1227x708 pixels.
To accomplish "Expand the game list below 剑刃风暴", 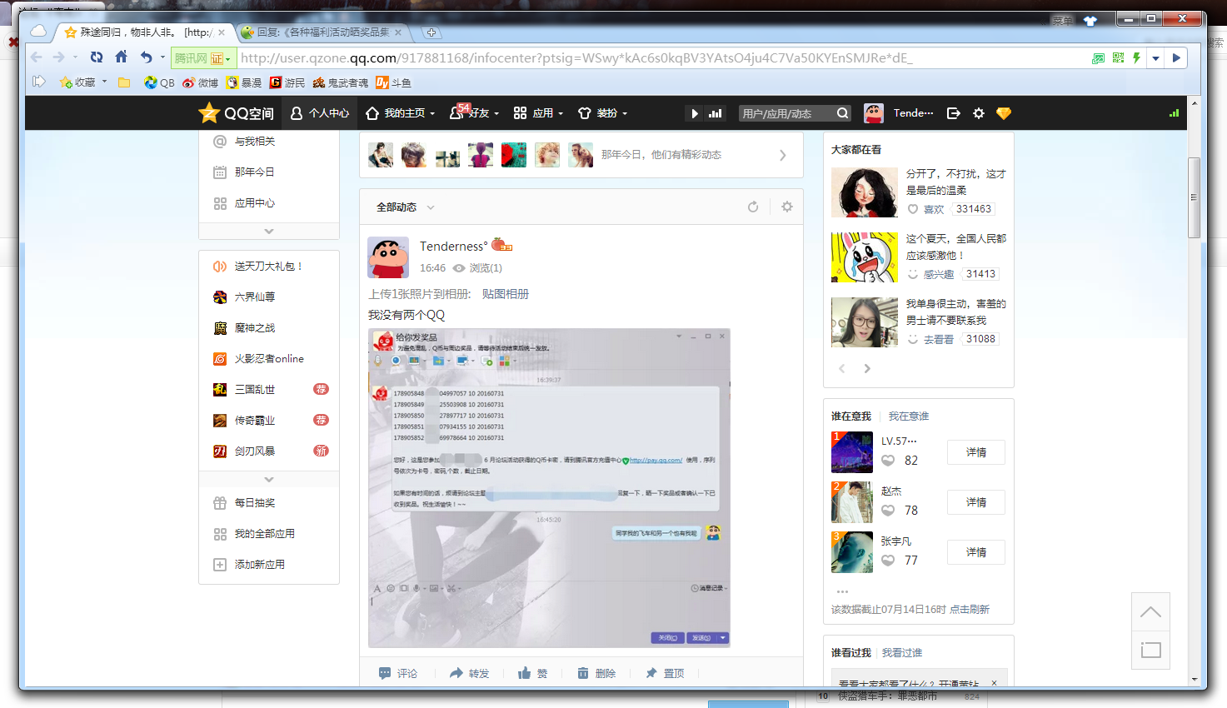I will point(269,480).
